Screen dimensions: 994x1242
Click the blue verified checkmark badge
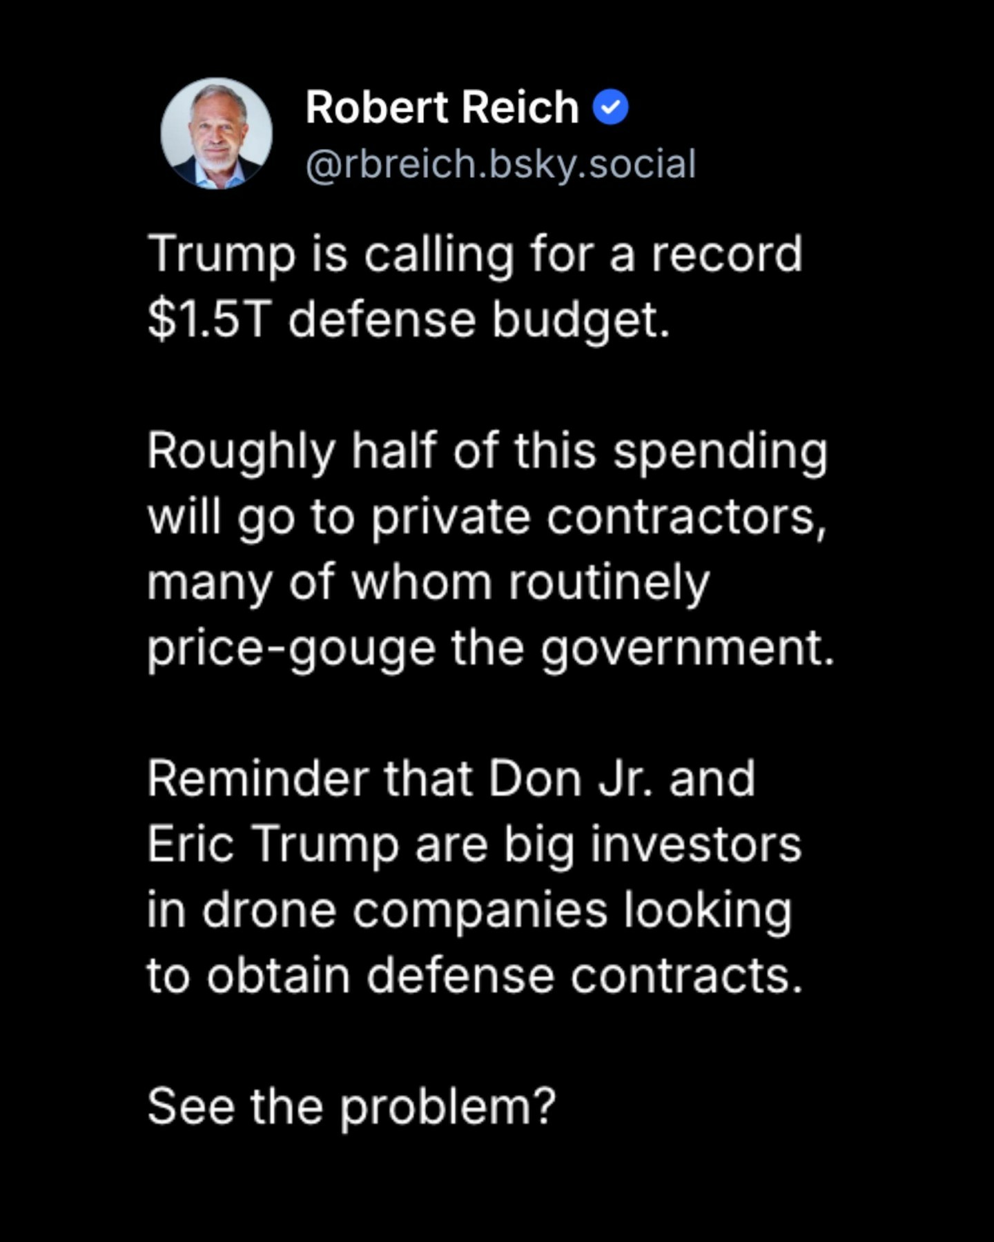click(x=611, y=108)
